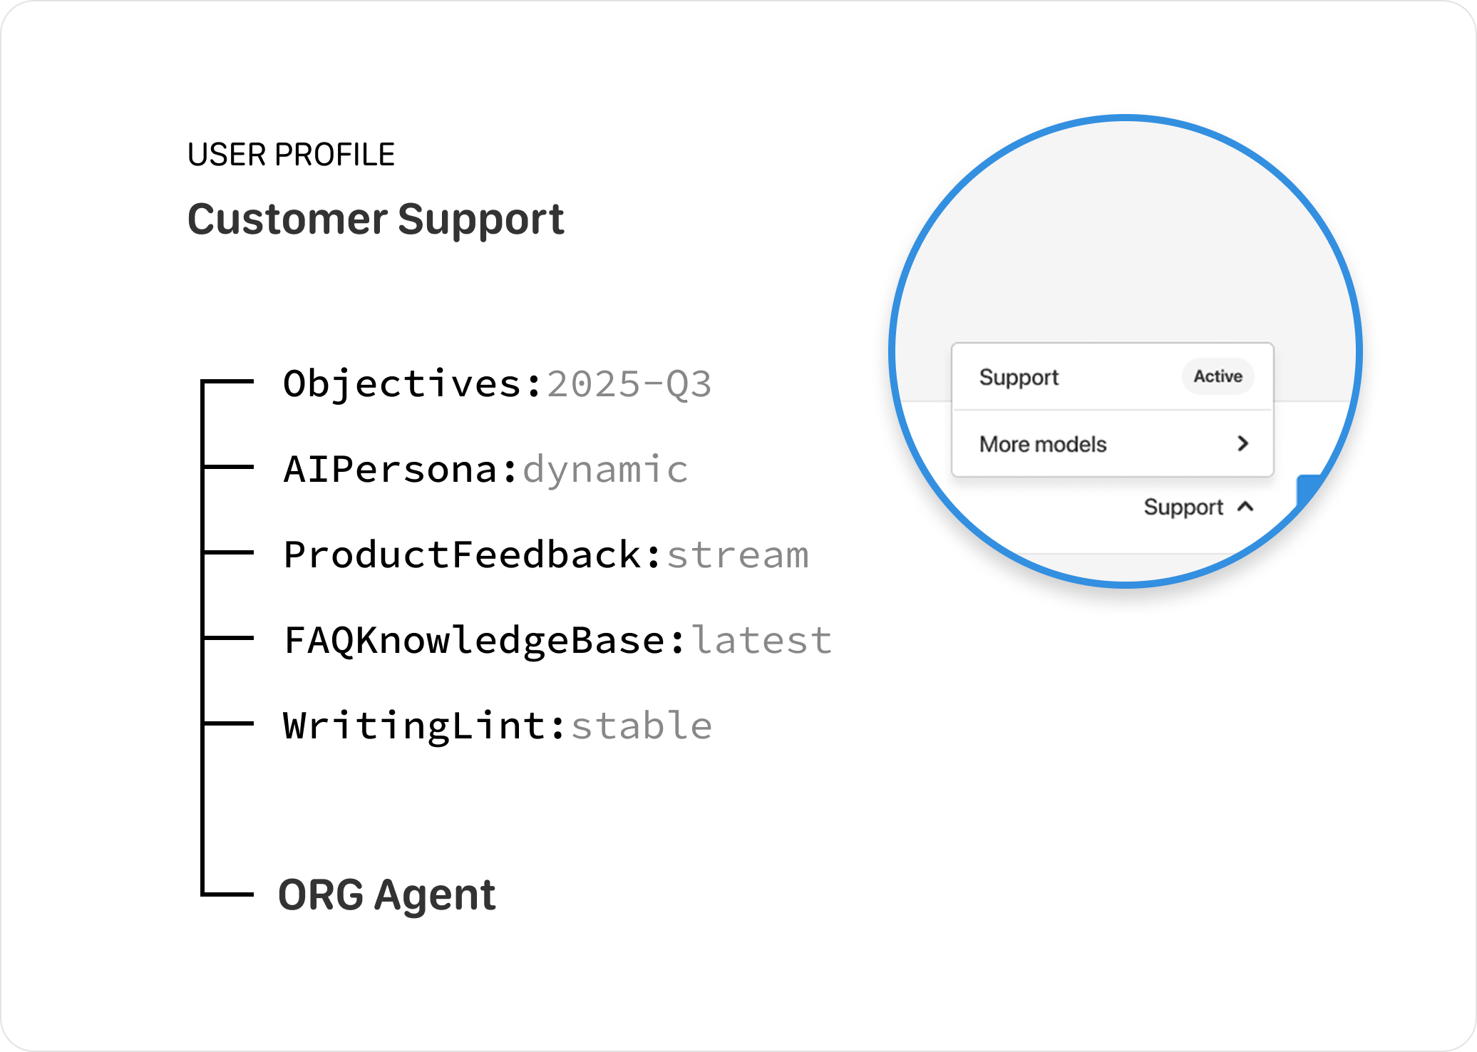The height and width of the screenshot is (1052, 1477).
Task: Click the stream value for ProductFeedback
Action: (738, 555)
